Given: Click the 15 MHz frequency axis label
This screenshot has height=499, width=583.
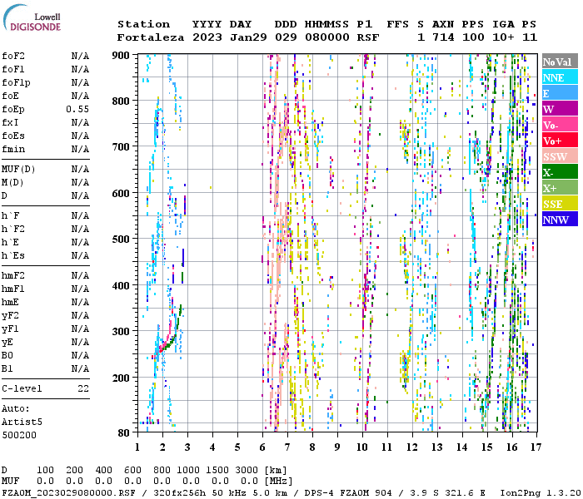Looking at the screenshot, I should pos(487,447).
